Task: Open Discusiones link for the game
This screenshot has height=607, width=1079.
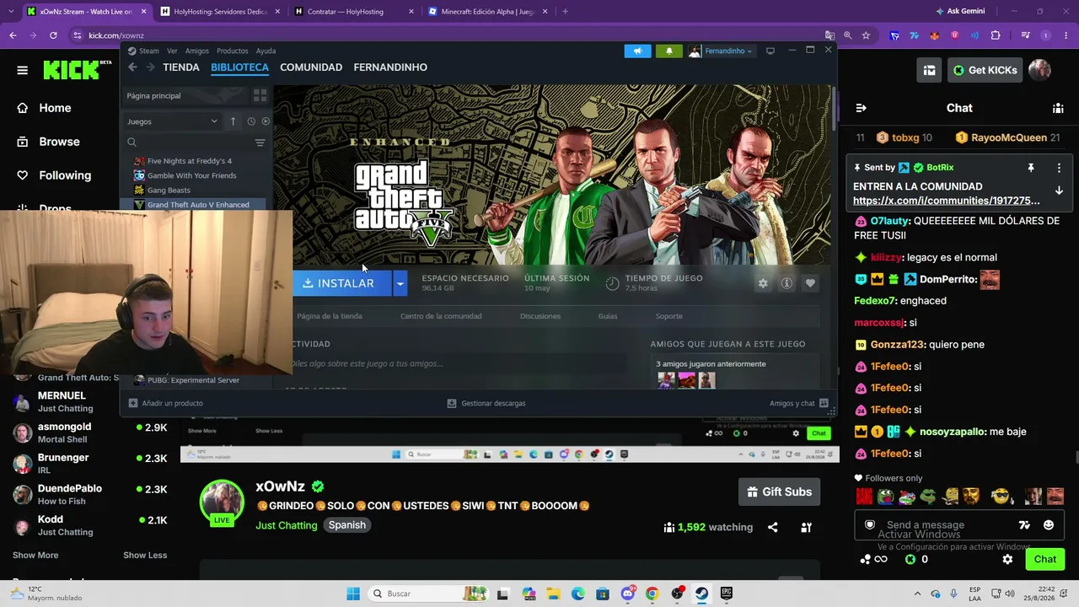Action: click(540, 316)
